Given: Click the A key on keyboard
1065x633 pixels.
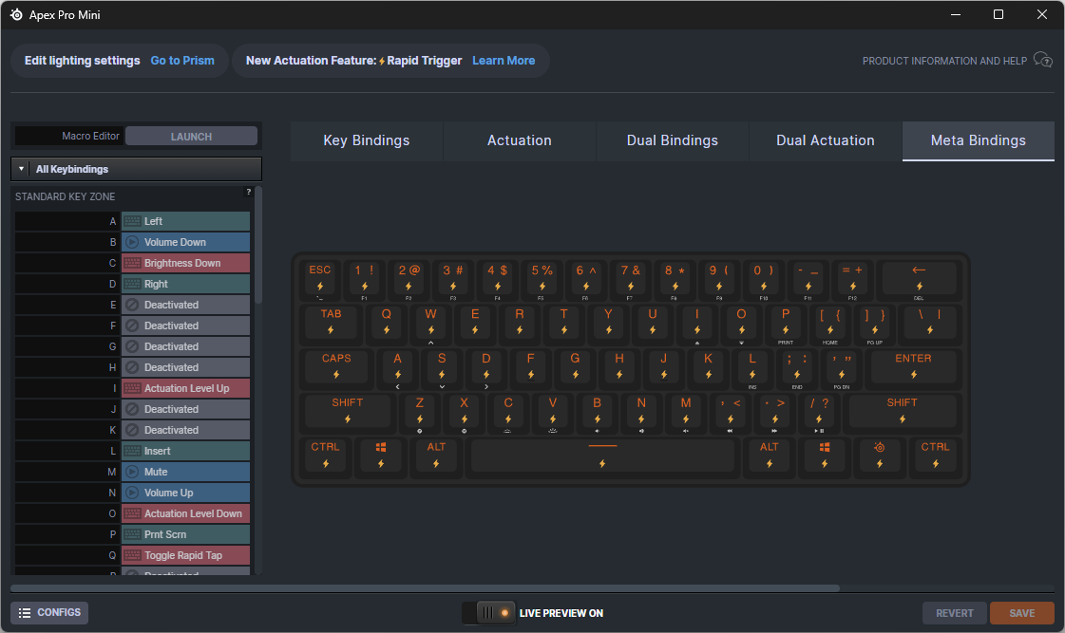Looking at the screenshot, I should click(397, 366).
